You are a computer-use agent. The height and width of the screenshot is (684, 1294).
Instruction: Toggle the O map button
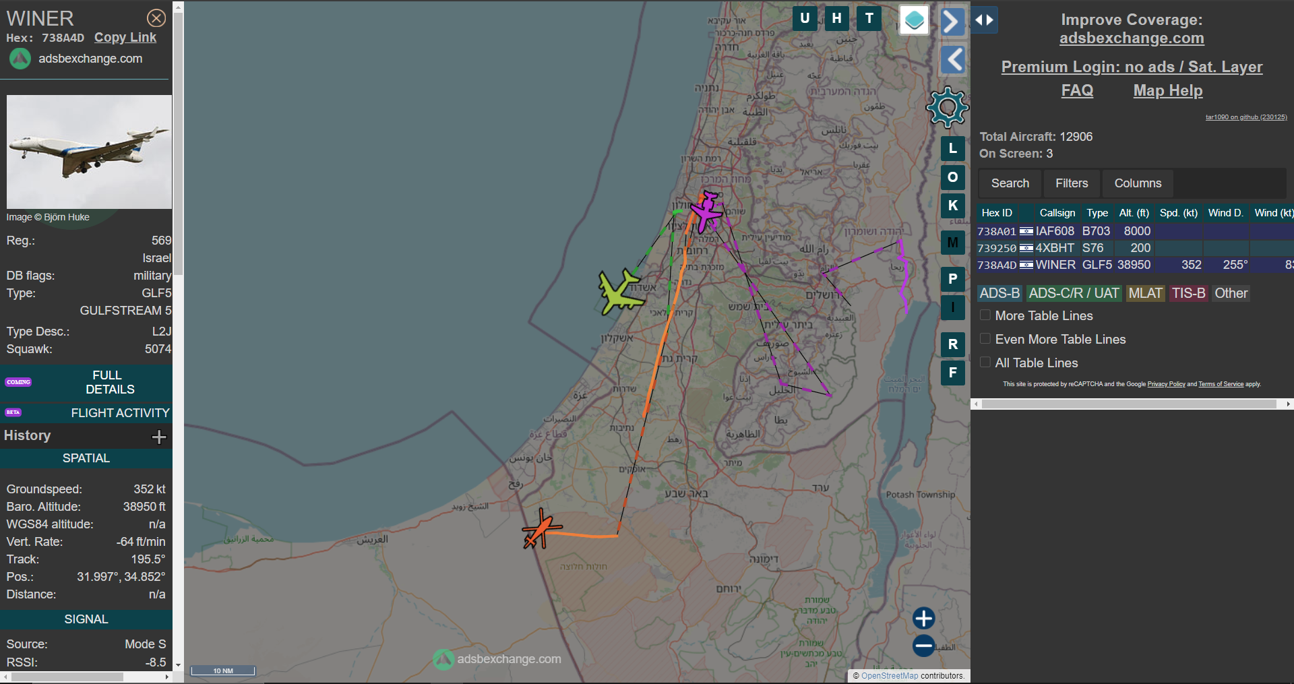[x=953, y=177]
